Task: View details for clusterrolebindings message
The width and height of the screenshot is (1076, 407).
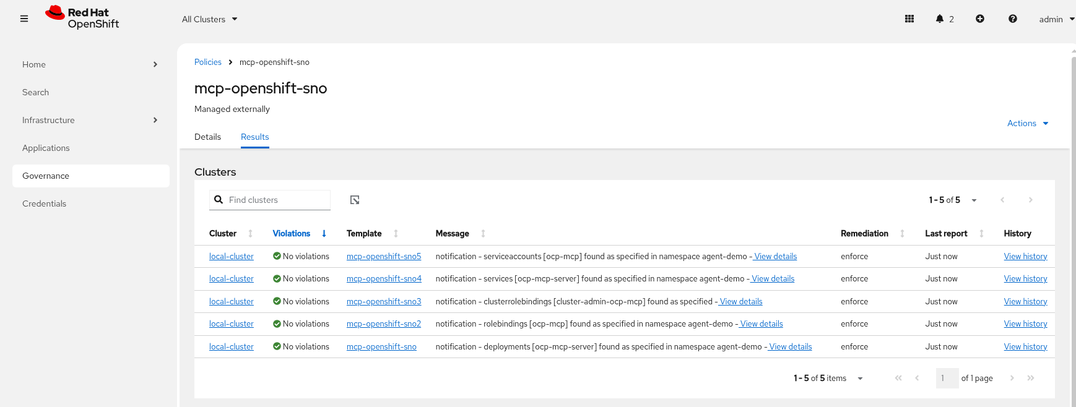Action: (x=740, y=301)
